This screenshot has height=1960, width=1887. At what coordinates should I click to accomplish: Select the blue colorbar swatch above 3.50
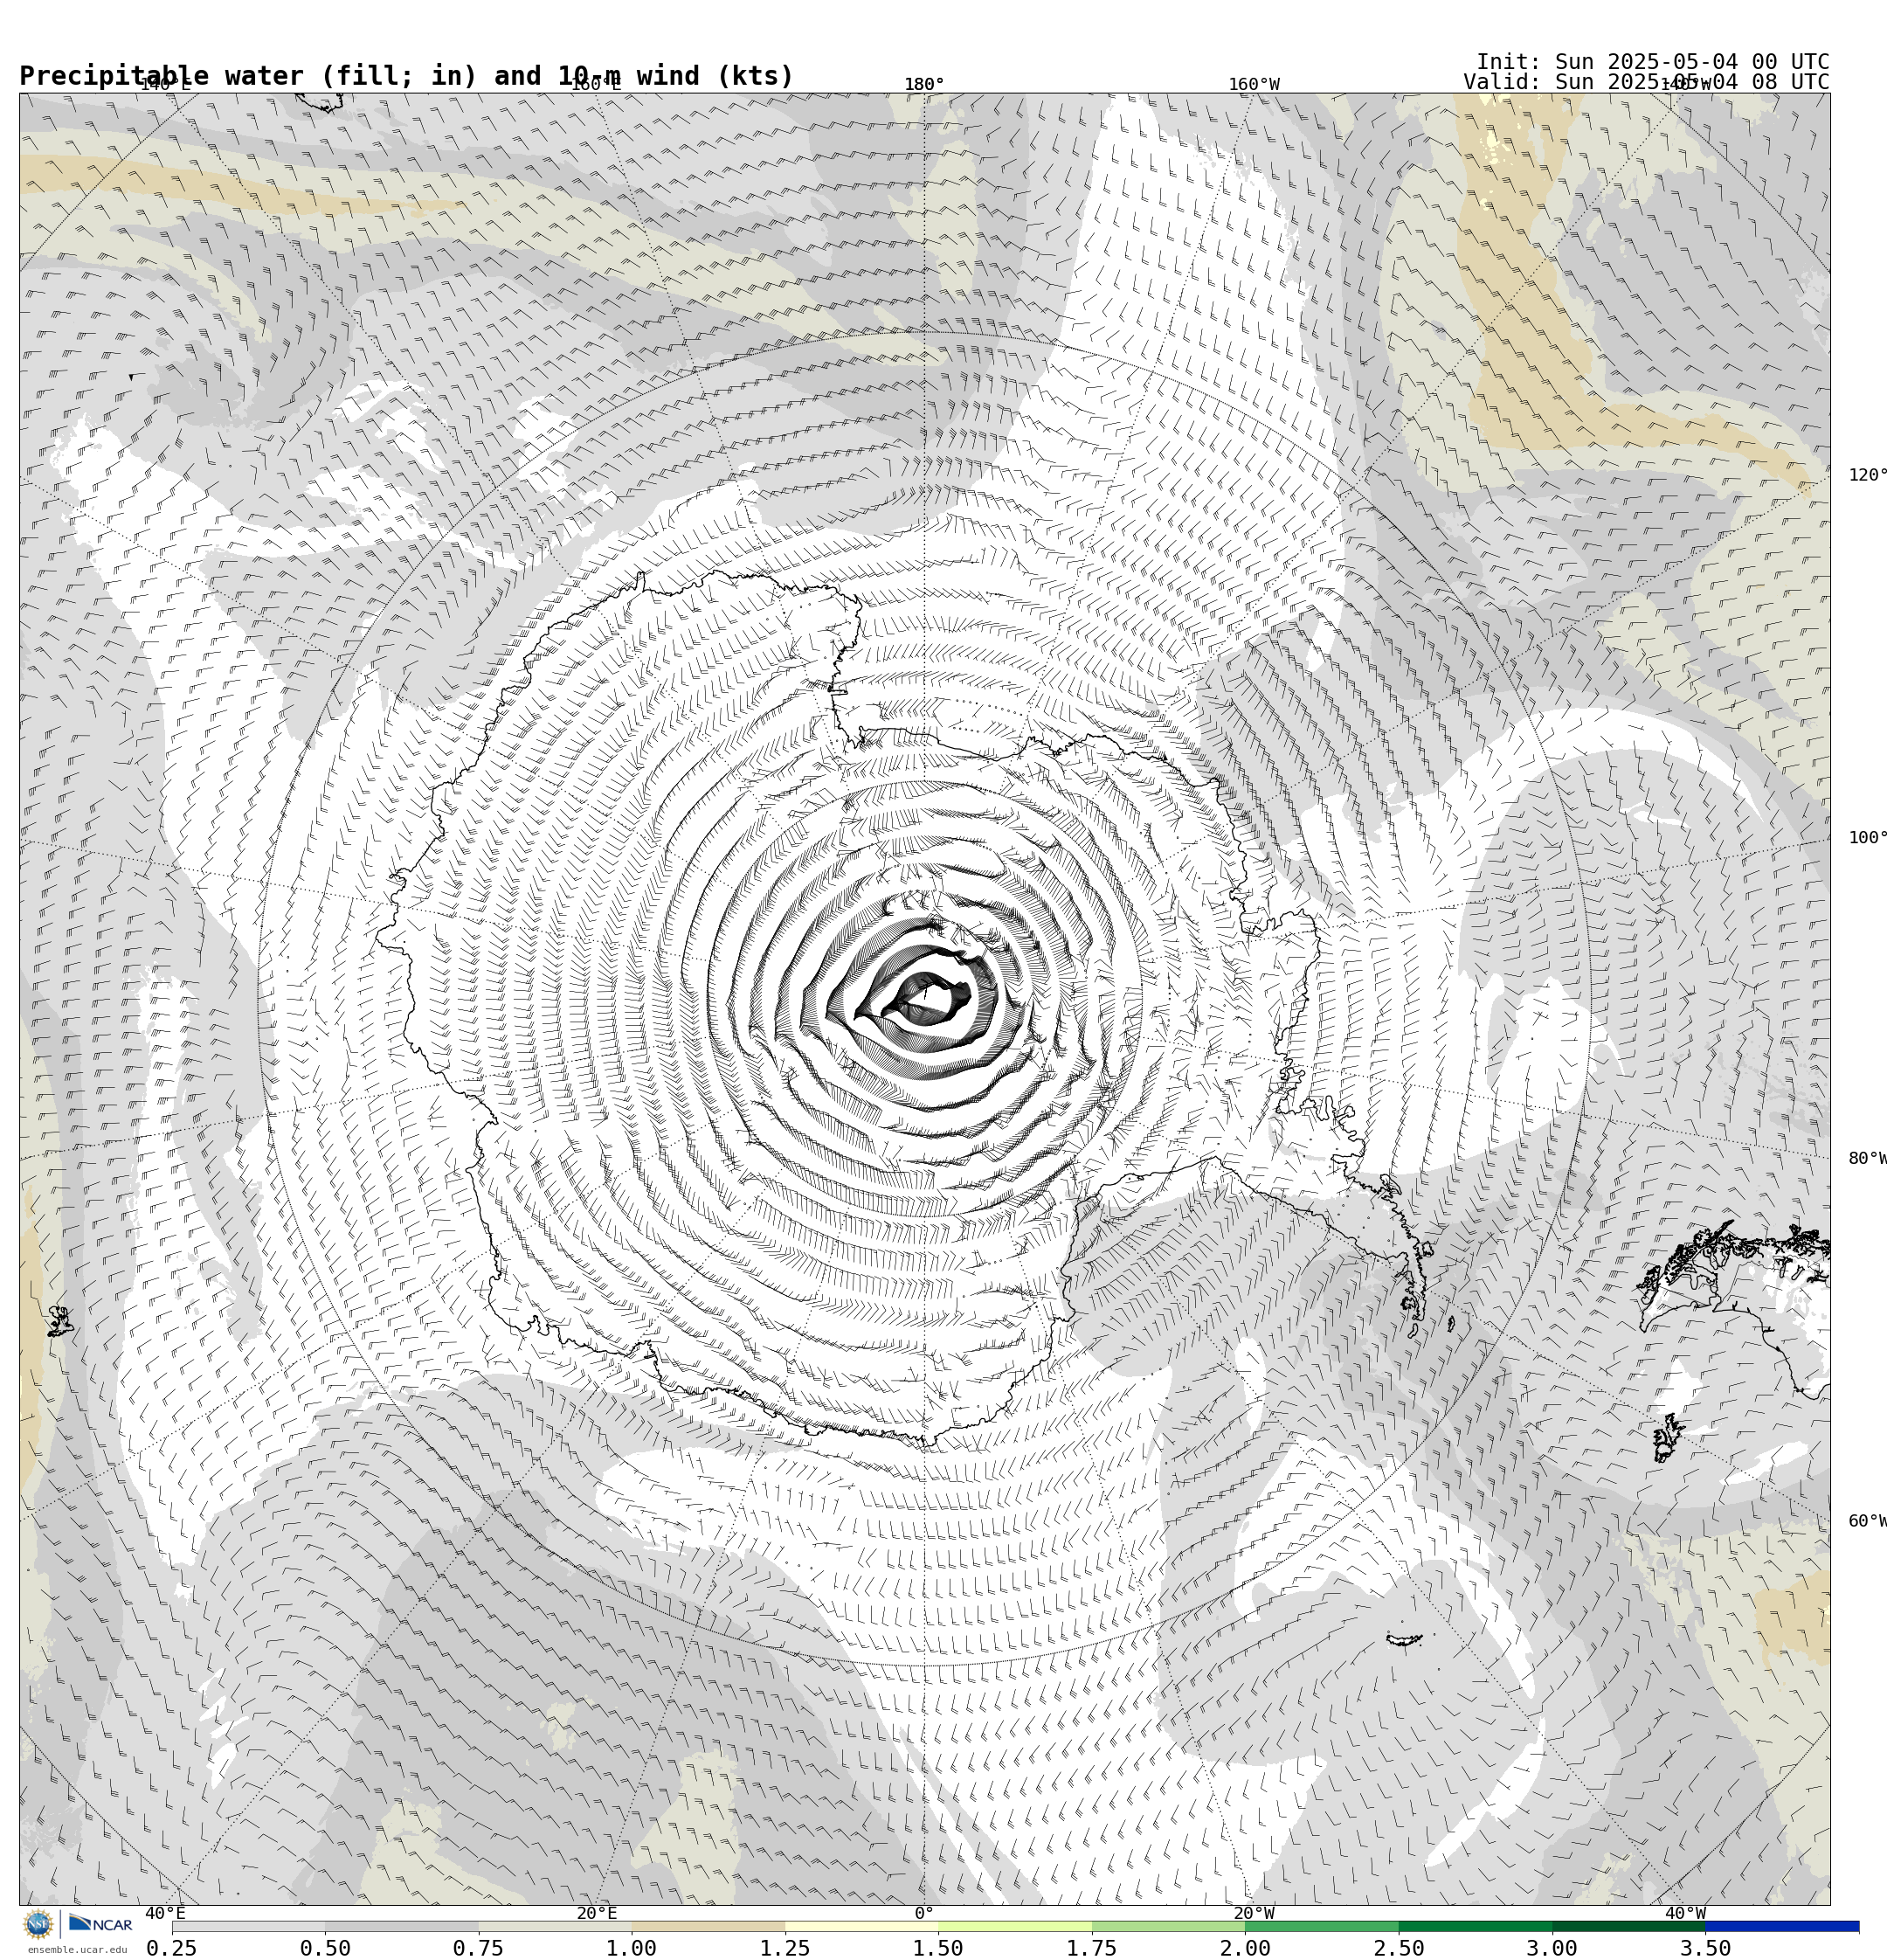click(x=1782, y=1926)
